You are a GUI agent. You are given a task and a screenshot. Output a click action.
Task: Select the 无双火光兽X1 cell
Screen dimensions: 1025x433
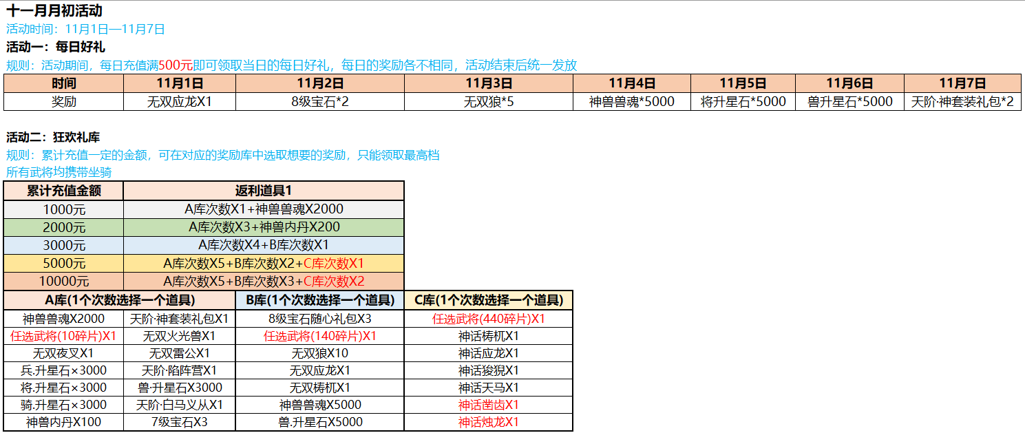(x=179, y=336)
